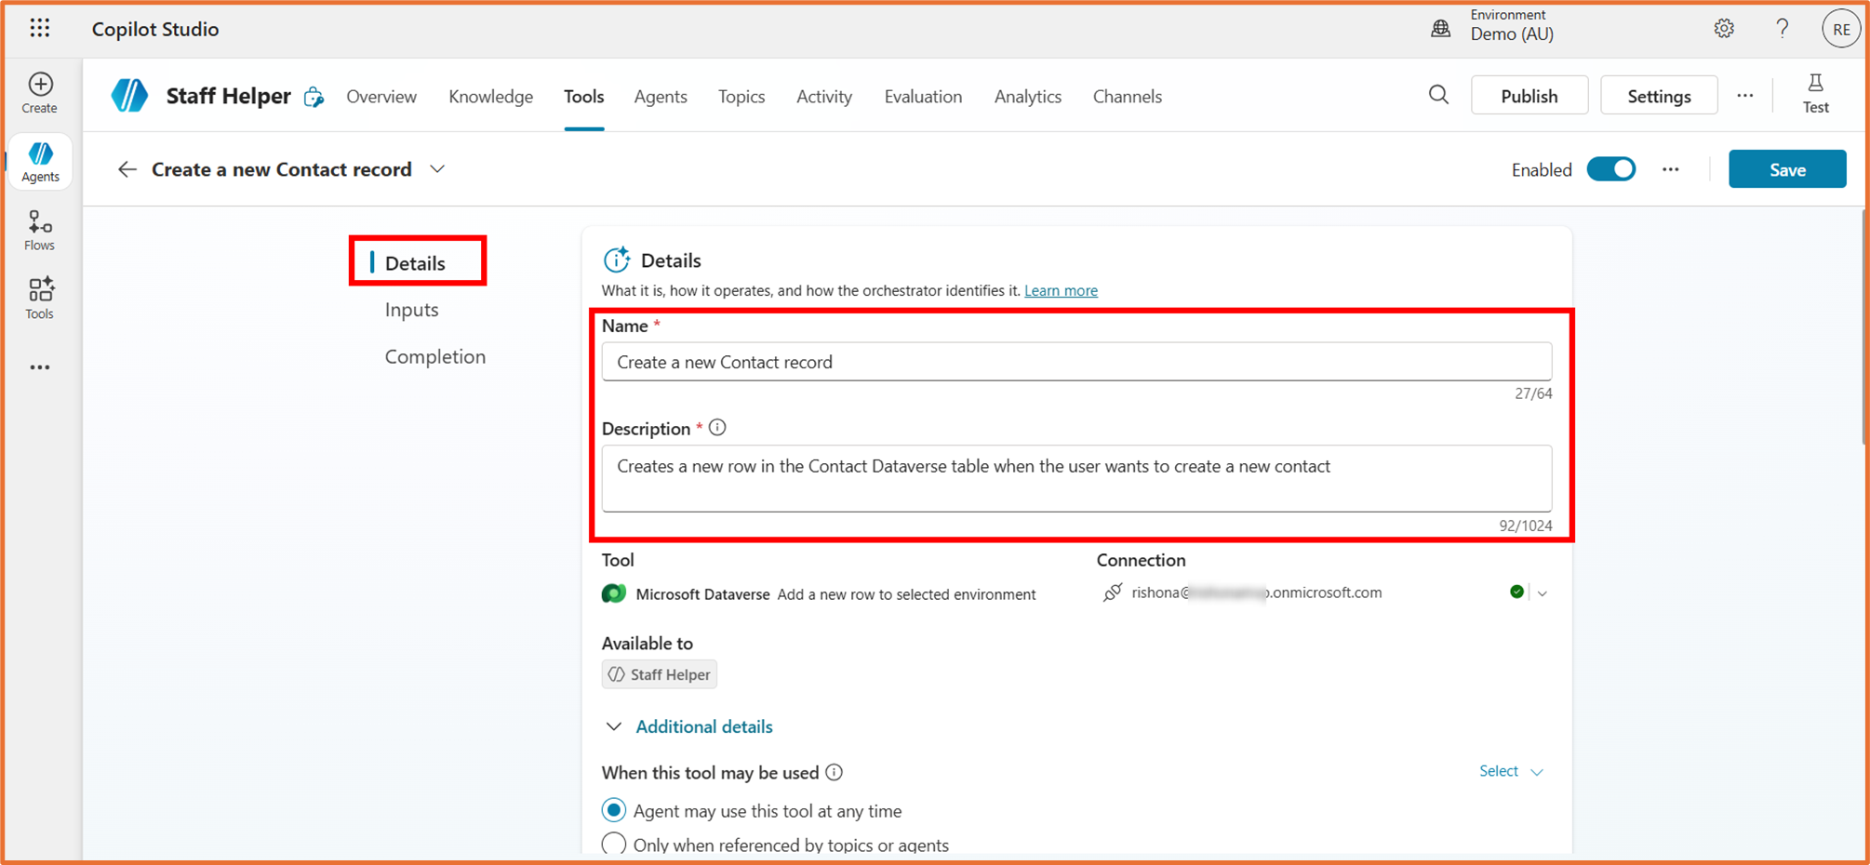The width and height of the screenshot is (1870, 865).
Task: Open the app launcher waffle icon
Action: (x=39, y=29)
